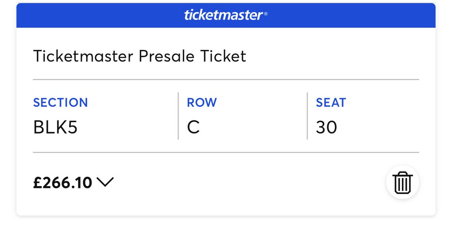
Task: Click the empty card area between price and trash
Action: click(245, 183)
